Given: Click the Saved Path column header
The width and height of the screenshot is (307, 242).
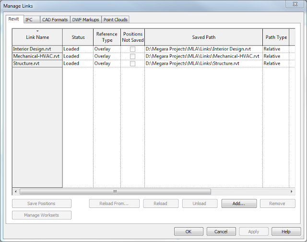Looking at the screenshot, I should [203, 37].
